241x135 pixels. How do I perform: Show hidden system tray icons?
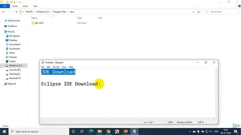190,132
